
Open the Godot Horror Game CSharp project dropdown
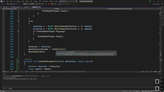[28, 9]
